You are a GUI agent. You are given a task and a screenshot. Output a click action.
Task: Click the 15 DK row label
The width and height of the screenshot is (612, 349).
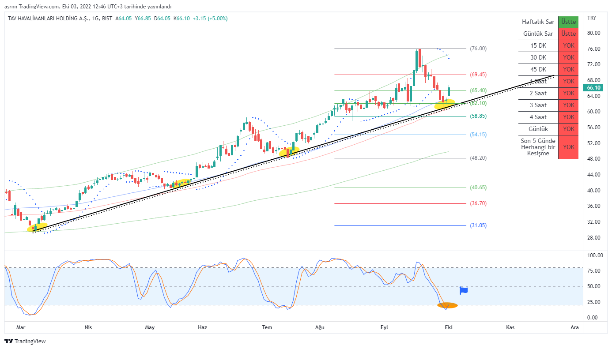point(538,45)
